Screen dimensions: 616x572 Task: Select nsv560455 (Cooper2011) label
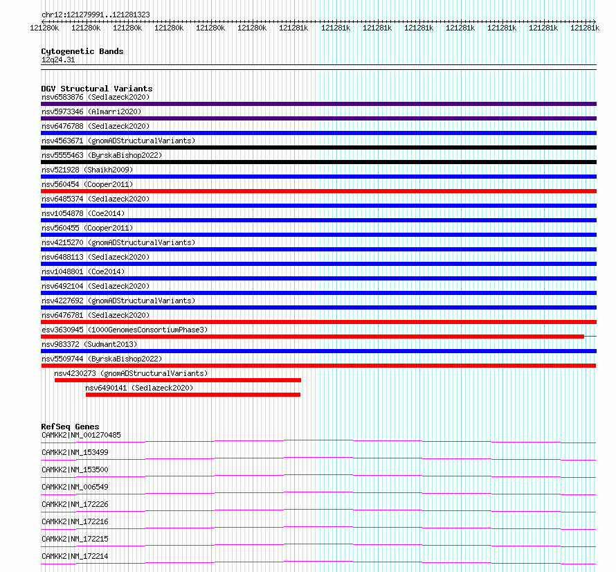pyautogui.click(x=87, y=228)
